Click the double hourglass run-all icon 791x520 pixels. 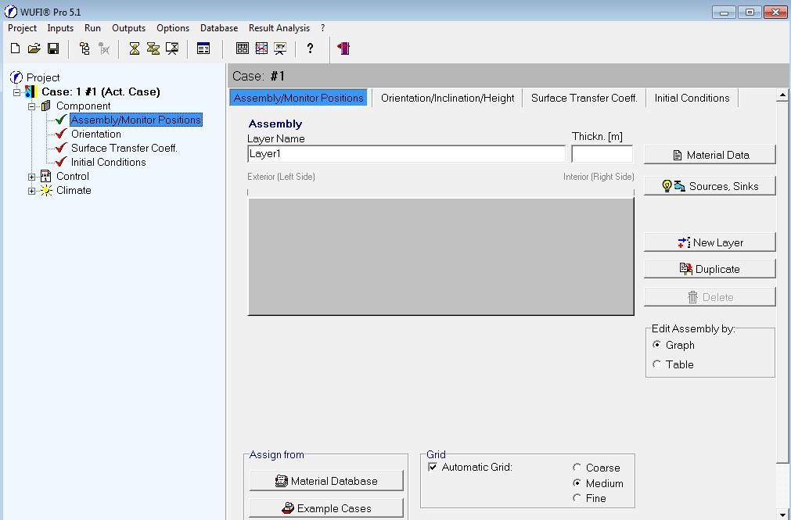[x=153, y=48]
